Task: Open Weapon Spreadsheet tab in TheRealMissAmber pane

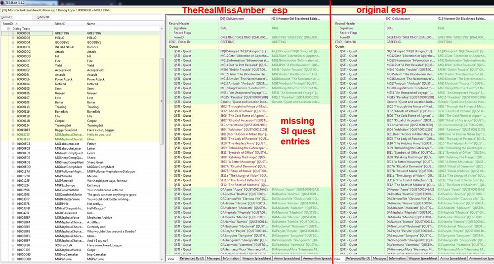Action: click(257, 259)
